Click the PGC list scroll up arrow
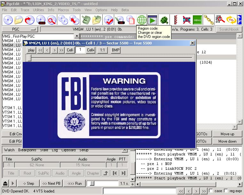This screenshot has width=244, height=195. click(77, 36)
